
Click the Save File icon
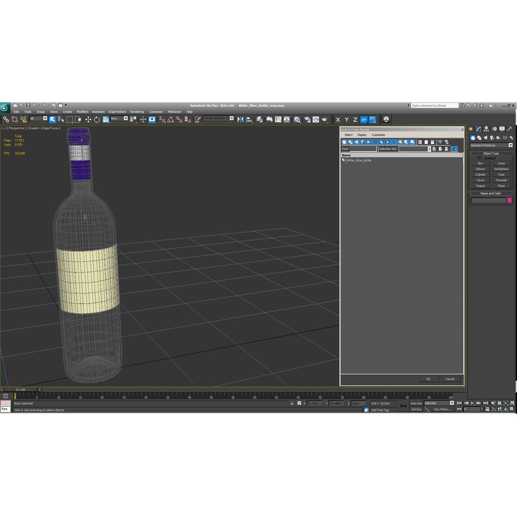coord(28,105)
